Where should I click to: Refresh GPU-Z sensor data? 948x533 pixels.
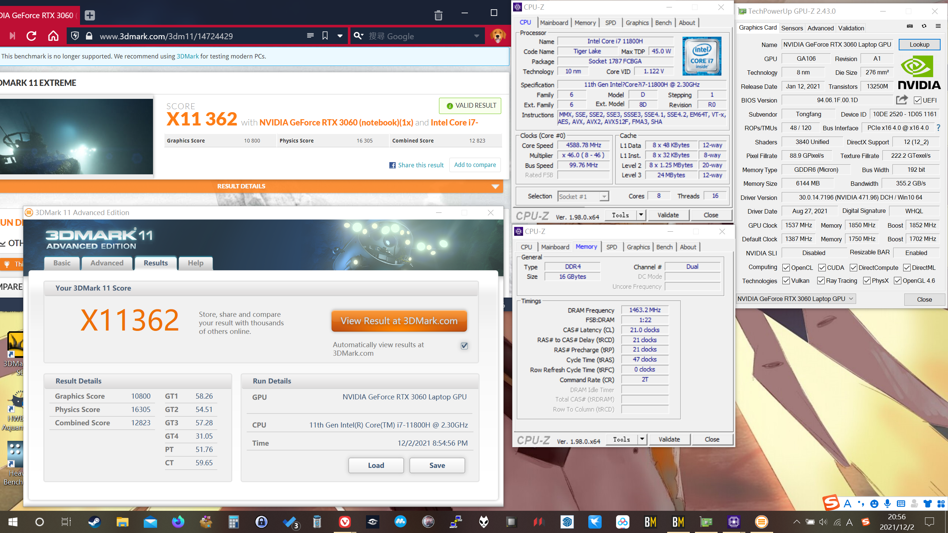(x=924, y=26)
